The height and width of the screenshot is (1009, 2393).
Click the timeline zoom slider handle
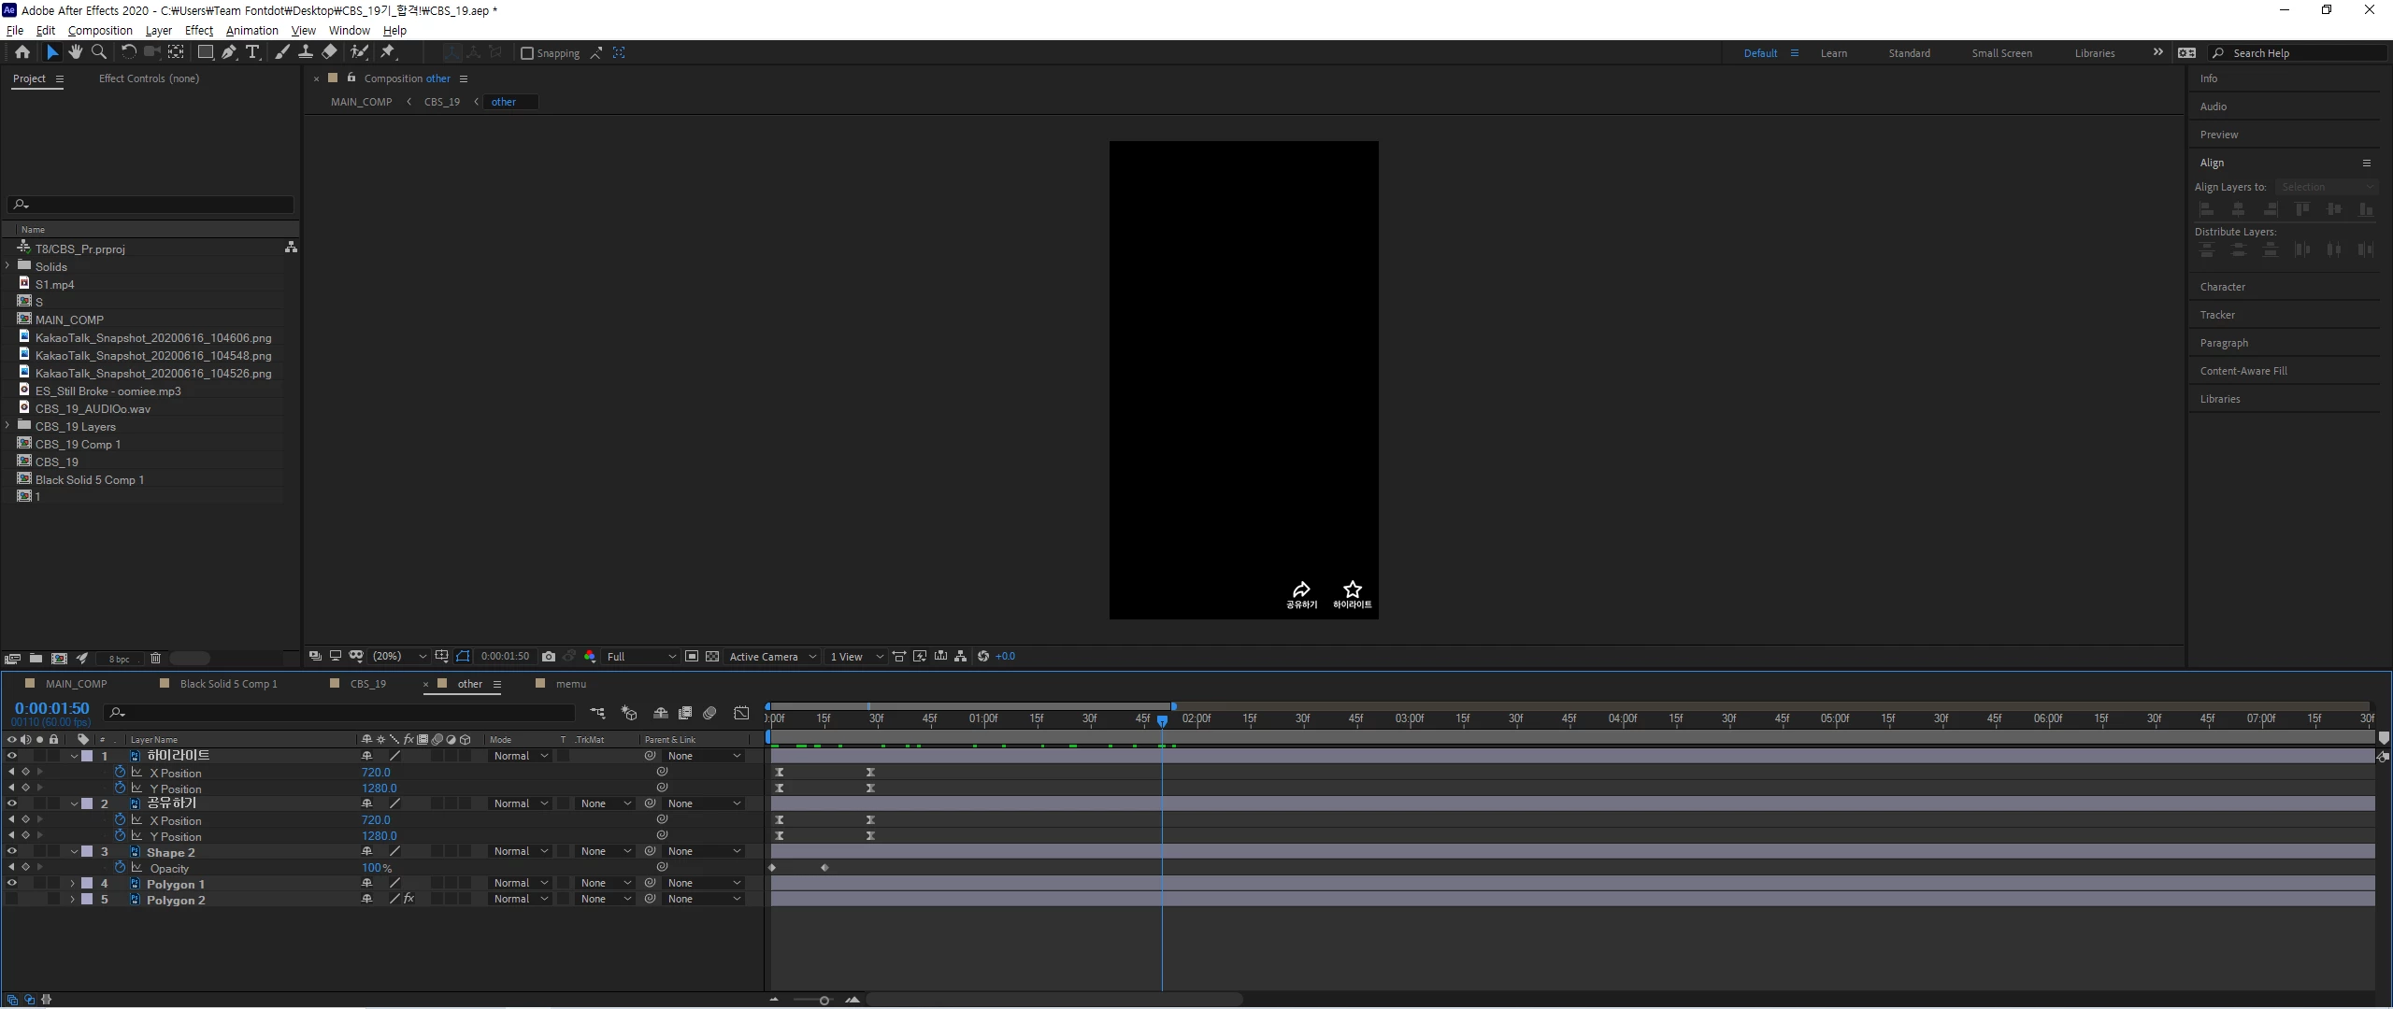click(824, 1001)
